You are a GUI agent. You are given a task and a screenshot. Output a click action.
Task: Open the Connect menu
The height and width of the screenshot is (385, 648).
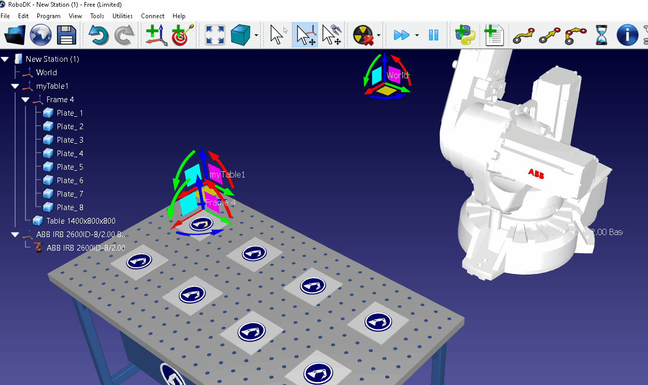click(x=153, y=16)
